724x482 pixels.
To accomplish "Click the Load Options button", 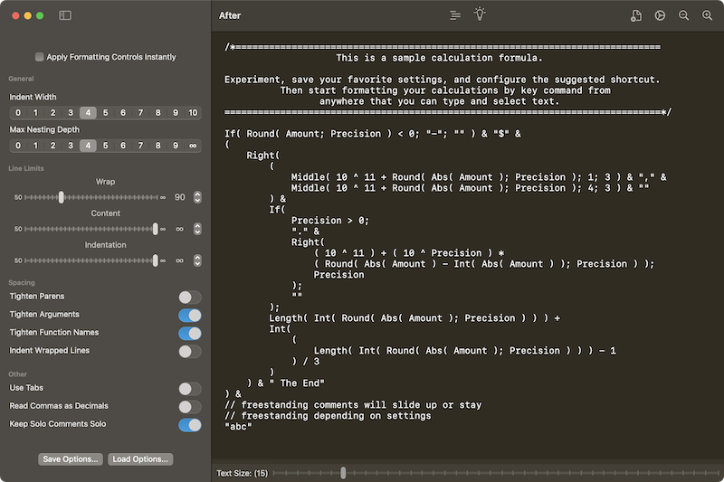I will pyautogui.click(x=140, y=459).
